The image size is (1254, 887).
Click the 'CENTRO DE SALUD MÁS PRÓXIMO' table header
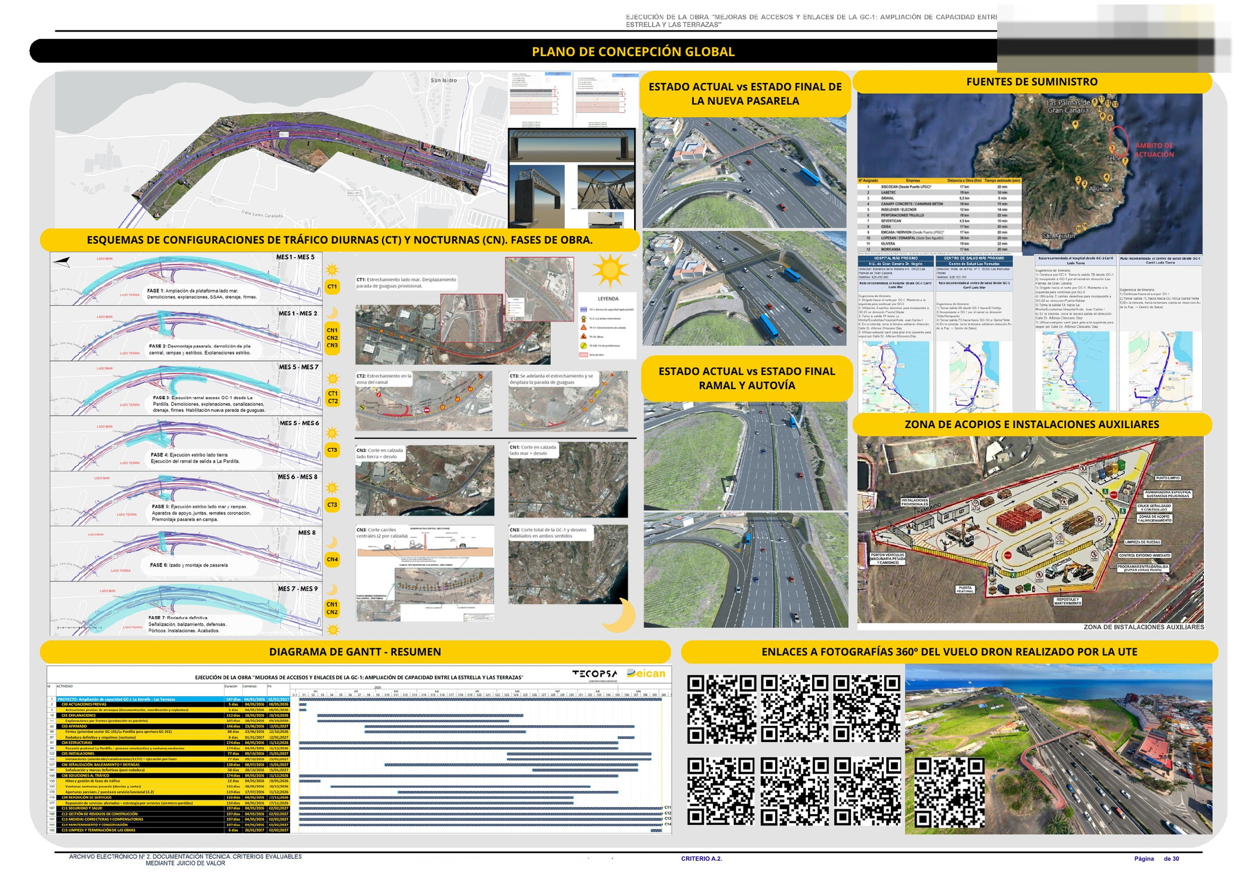tap(974, 258)
